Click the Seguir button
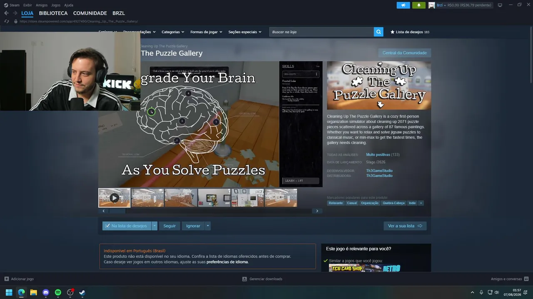 [x=169, y=226]
